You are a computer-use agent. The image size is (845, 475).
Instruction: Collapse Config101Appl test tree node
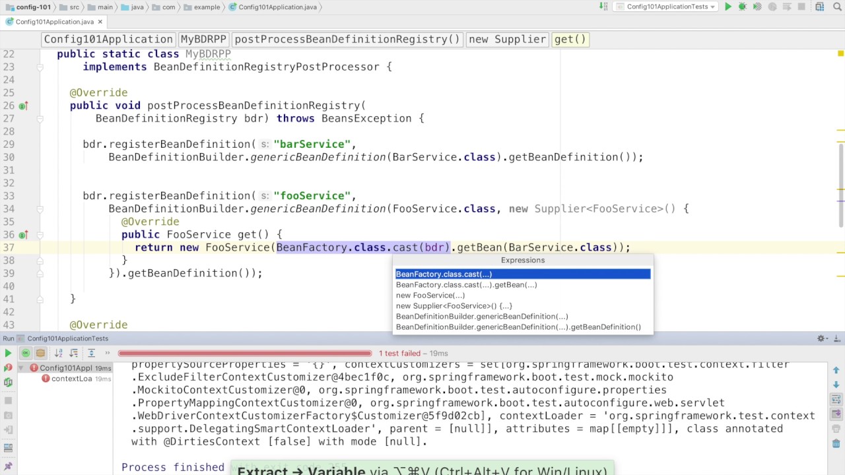(20, 367)
